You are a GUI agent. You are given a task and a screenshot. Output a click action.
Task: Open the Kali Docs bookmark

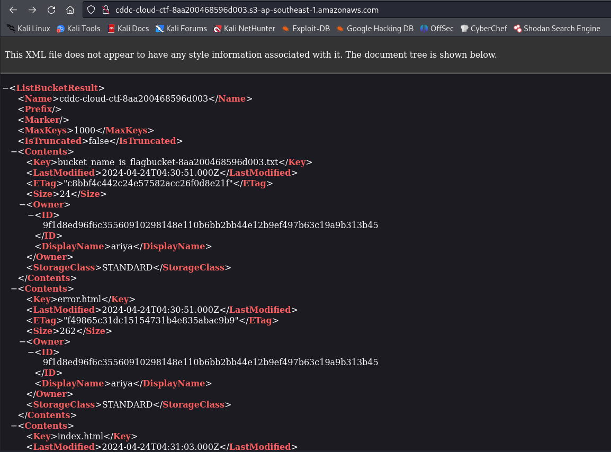128,29
